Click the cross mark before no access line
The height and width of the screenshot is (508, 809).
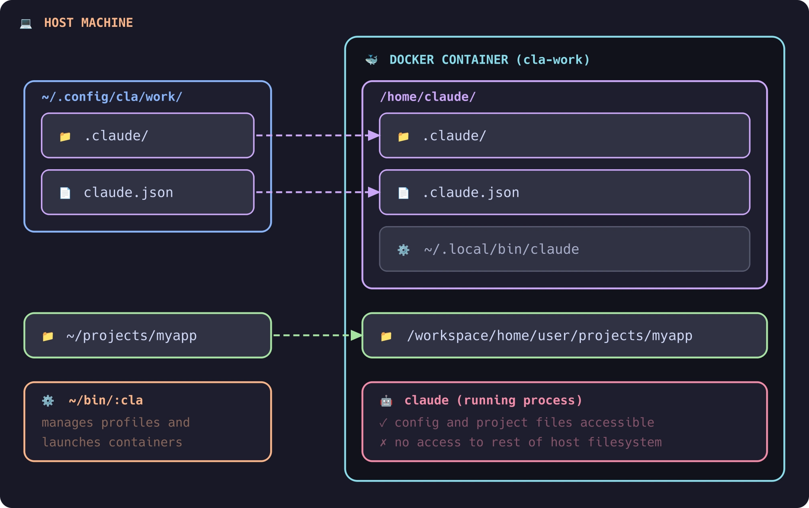click(x=384, y=442)
